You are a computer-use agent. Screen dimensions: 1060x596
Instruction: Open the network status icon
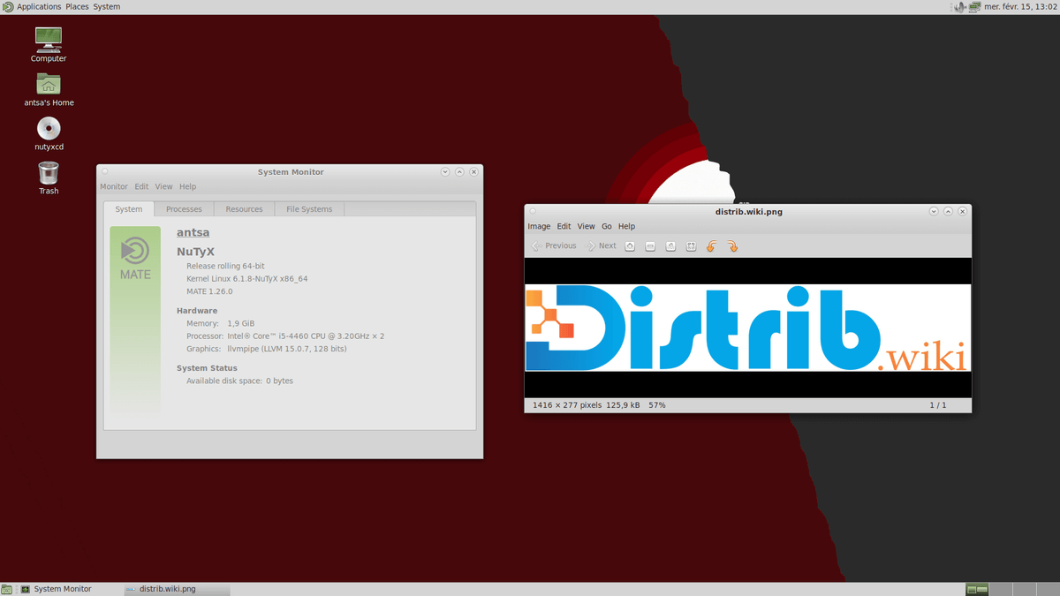(x=975, y=7)
